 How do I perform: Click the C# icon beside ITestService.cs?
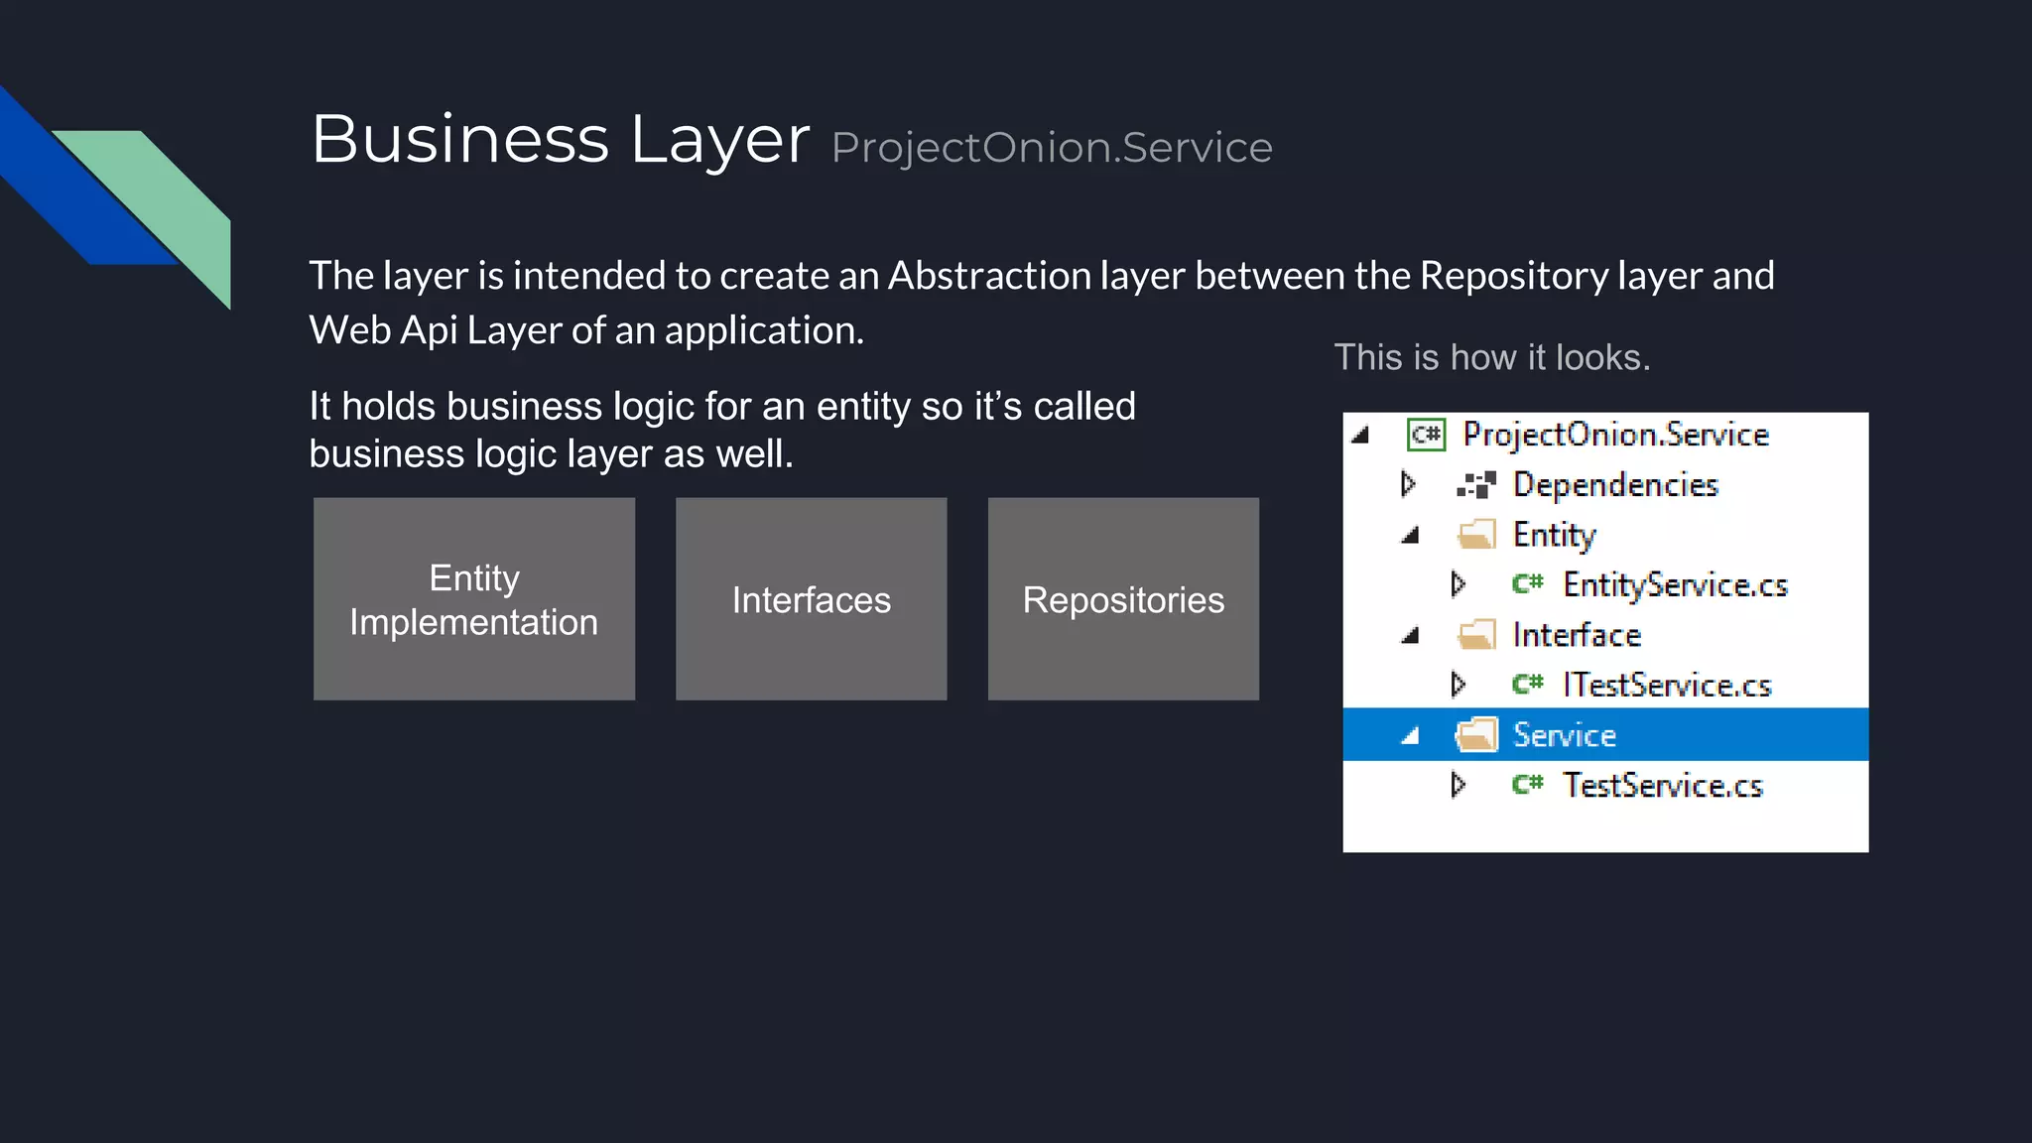[1527, 685]
